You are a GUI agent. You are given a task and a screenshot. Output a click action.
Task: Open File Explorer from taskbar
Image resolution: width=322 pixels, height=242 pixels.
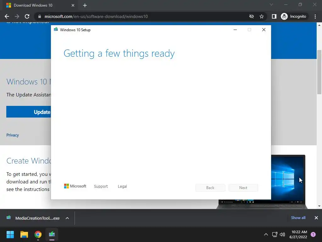24,234
